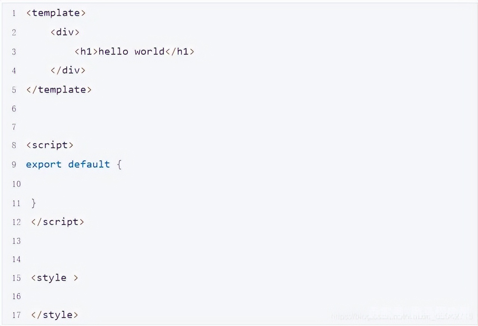This screenshot has height=326, width=478.
Task: Click the closing </script> tag
Action: [x=58, y=222]
